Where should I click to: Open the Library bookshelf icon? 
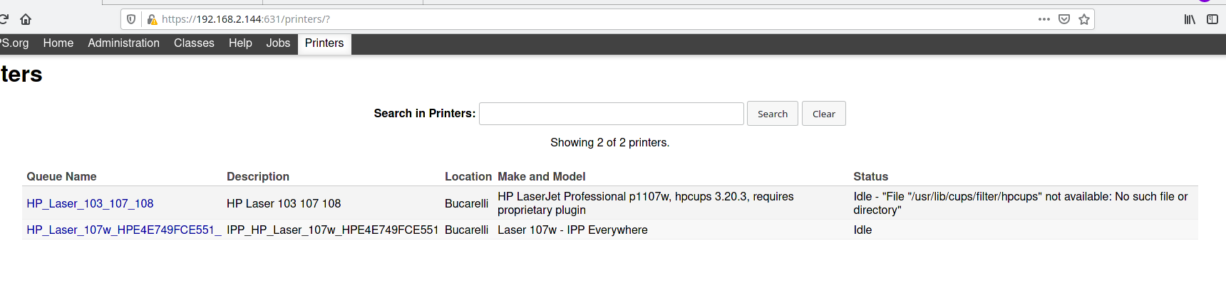pos(1190,19)
